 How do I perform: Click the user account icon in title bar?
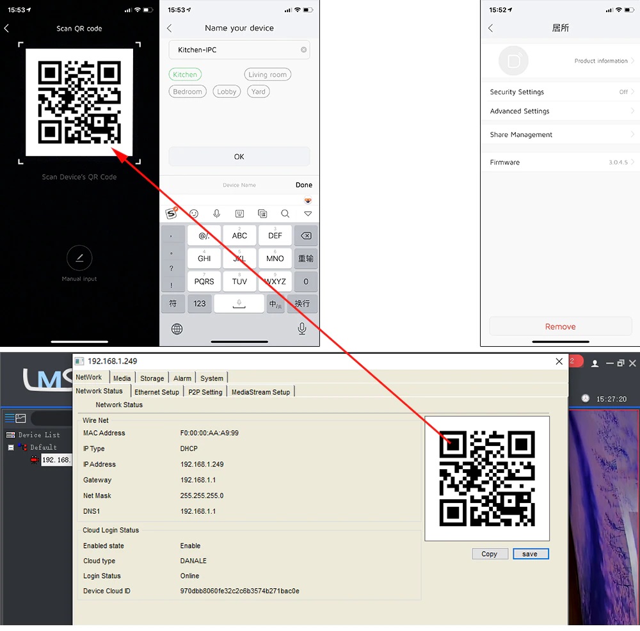pos(595,363)
